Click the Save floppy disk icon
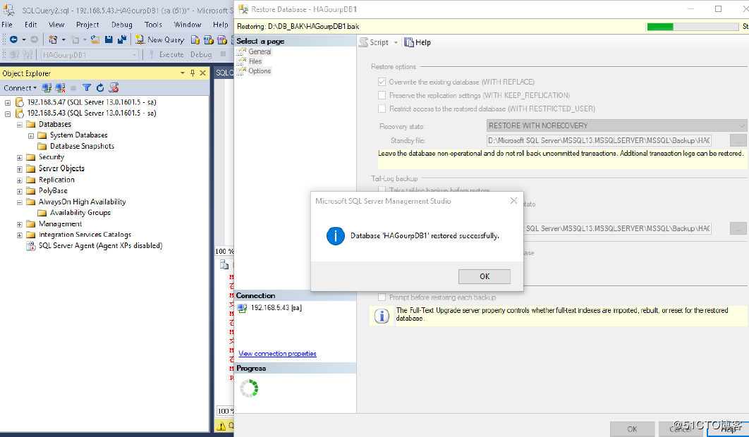The width and height of the screenshot is (749, 437). [109, 39]
